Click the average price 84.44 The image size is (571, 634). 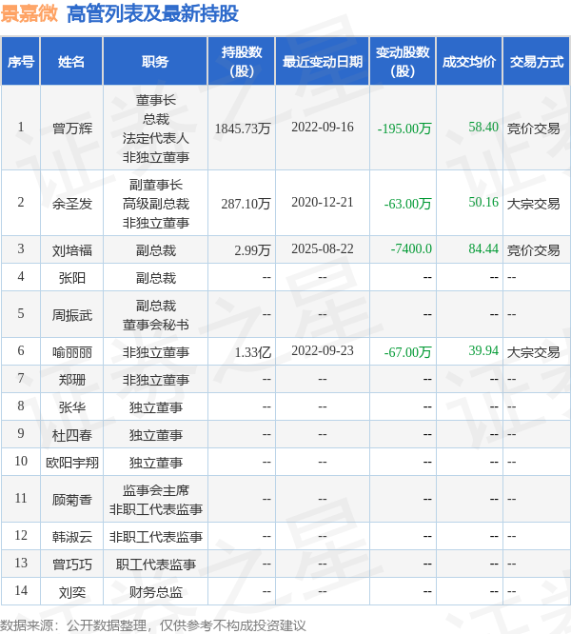[x=483, y=248]
